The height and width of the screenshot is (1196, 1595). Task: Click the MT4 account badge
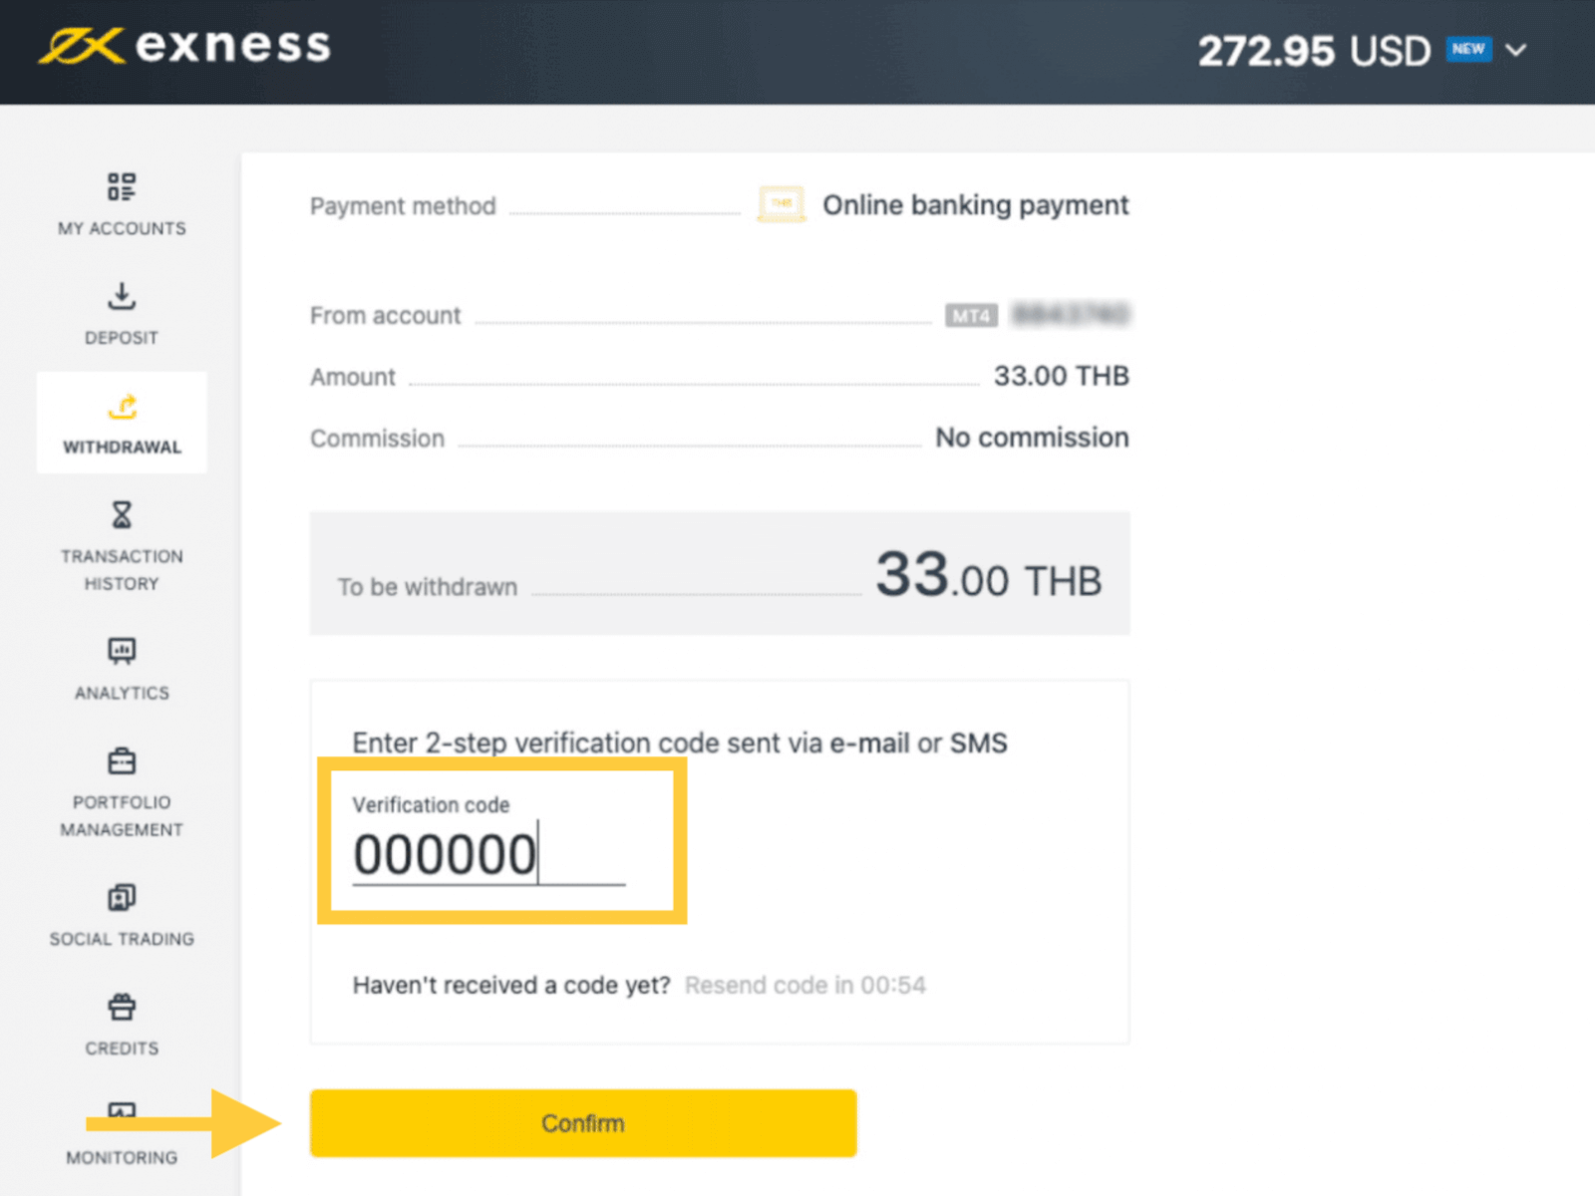click(971, 316)
